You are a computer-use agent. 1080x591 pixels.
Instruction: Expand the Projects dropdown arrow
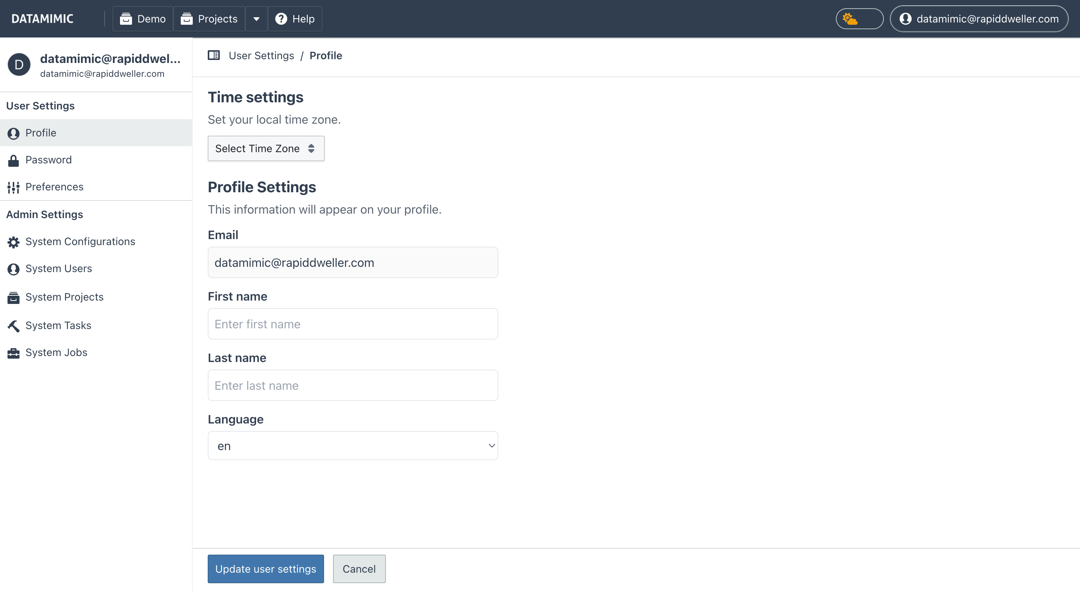click(256, 19)
